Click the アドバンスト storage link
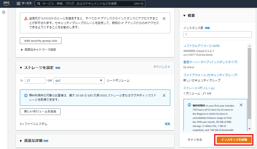257x149 pixels. click(x=162, y=67)
